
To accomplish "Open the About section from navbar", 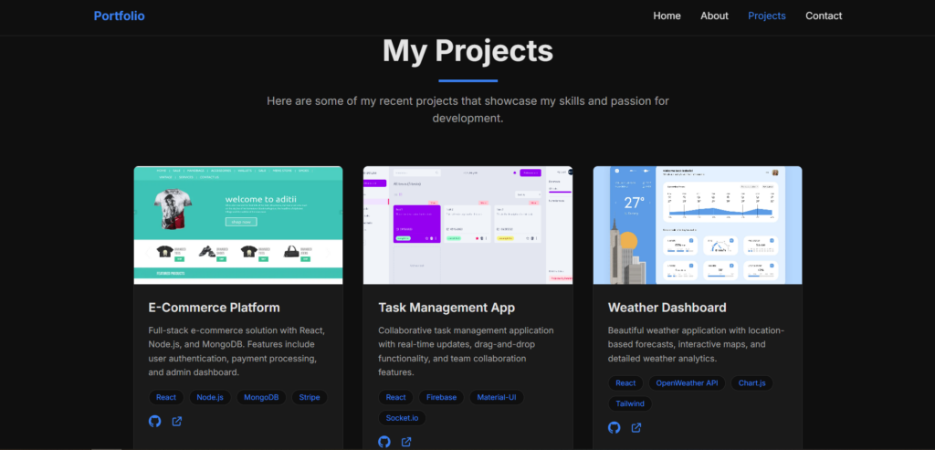I will tap(714, 16).
